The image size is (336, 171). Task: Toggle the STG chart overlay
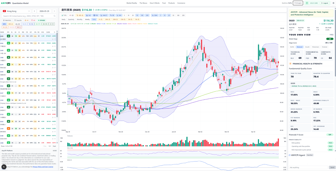[64, 15]
